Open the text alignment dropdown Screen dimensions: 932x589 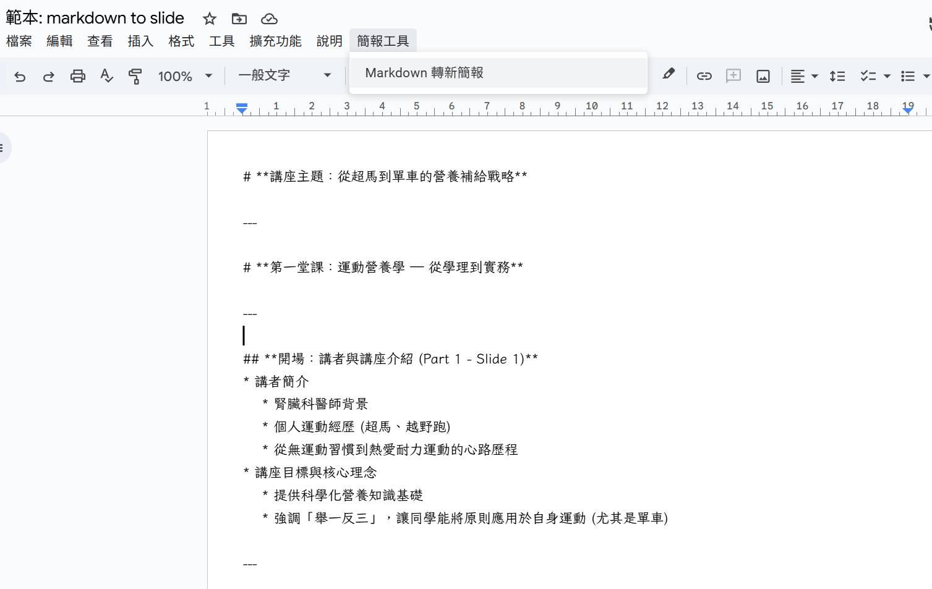click(804, 76)
